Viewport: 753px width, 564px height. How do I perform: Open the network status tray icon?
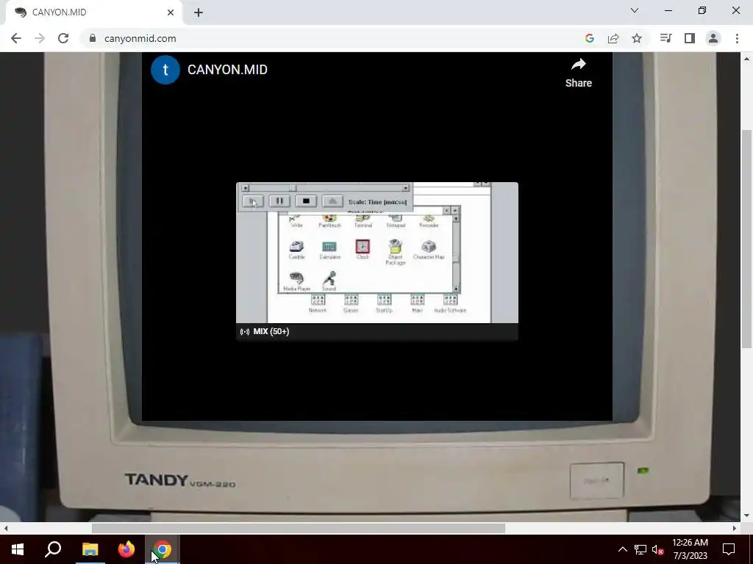pos(640,549)
